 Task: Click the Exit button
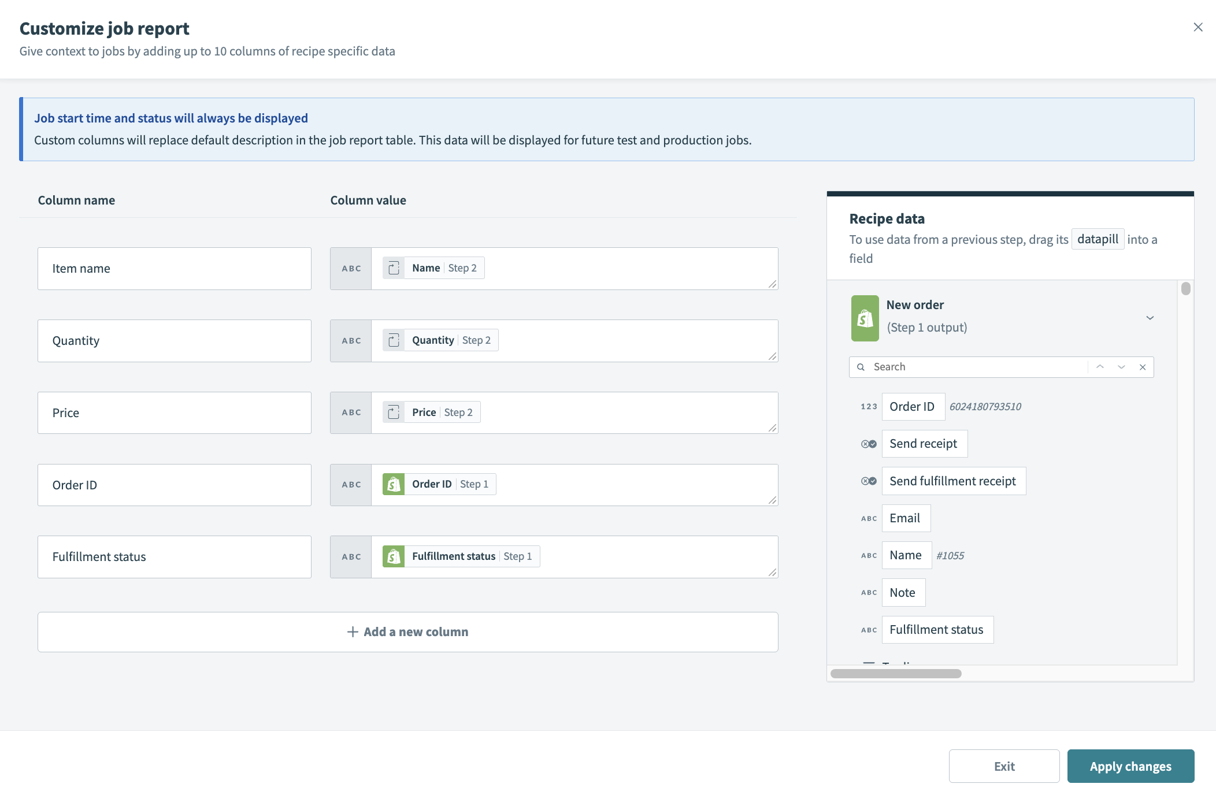coord(1004,766)
